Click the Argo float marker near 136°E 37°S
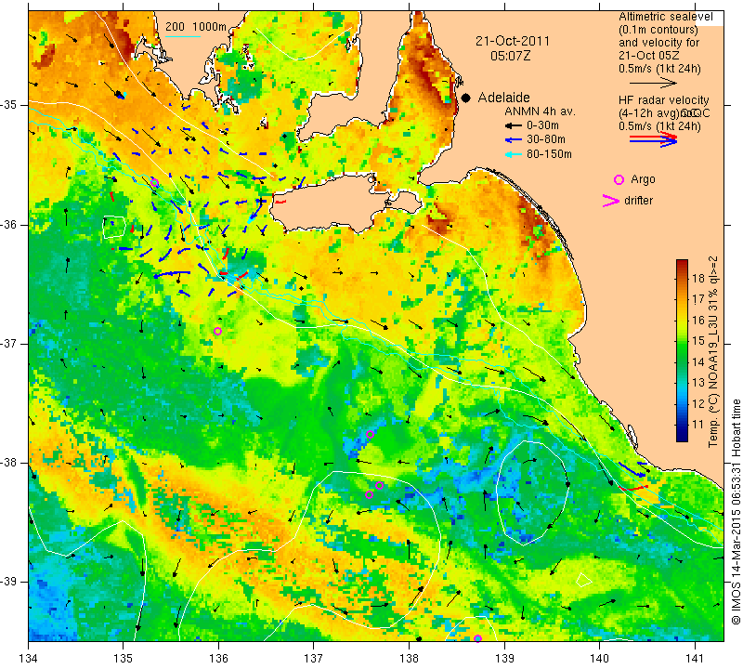The width and height of the screenshot is (743, 669). coord(217,331)
